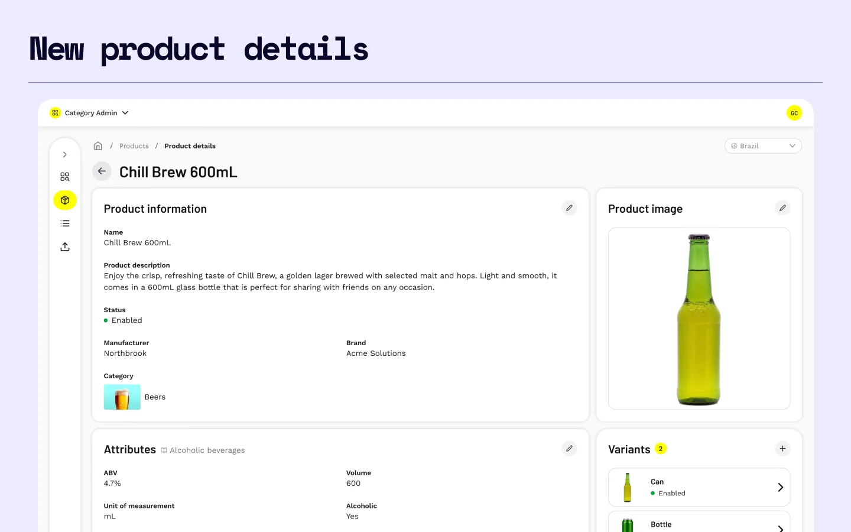Click the product description paragraph
Image resolution: width=851 pixels, height=532 pixels.
pos(330,281)
